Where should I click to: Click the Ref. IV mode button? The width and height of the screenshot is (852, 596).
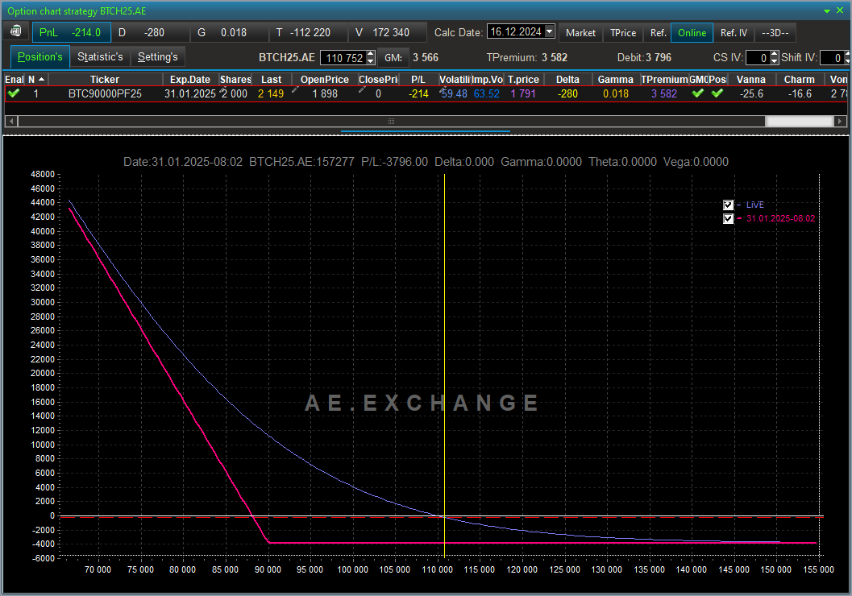point(734,32)
